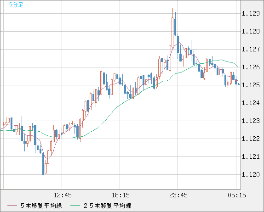The height and width of the screenshot is (212, 264).
Task: Click the 15分足 timeframe label
Action: tap(15, 5)
